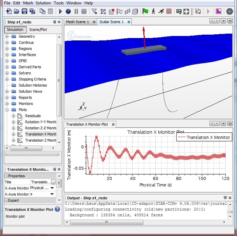
Task: Collapse the Properties section
Action: click(x=6, y=176)
